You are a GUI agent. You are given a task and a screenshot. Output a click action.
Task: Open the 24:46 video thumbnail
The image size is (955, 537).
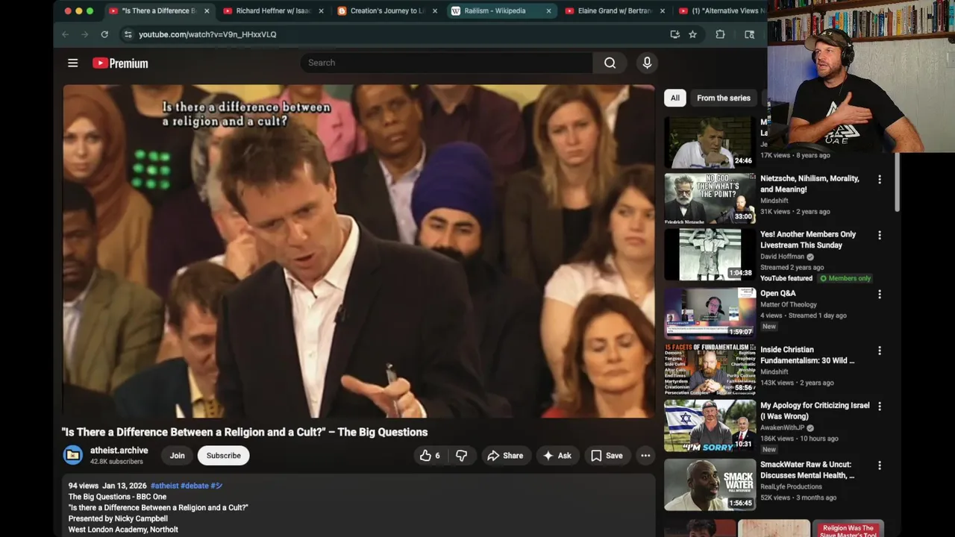point(710,142)
